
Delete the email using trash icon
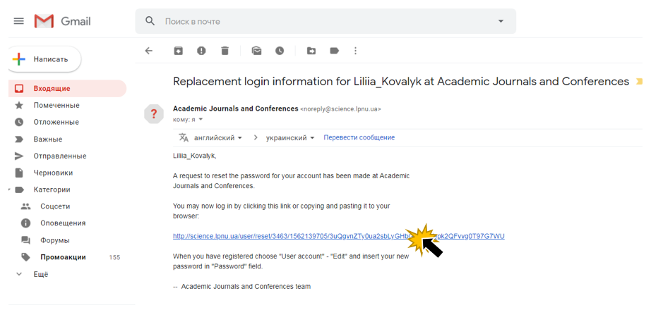click(x=225, y=51)
